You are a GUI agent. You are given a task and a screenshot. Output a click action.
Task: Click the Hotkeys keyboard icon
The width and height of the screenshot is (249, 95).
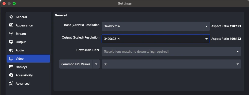tap(11, 67)
